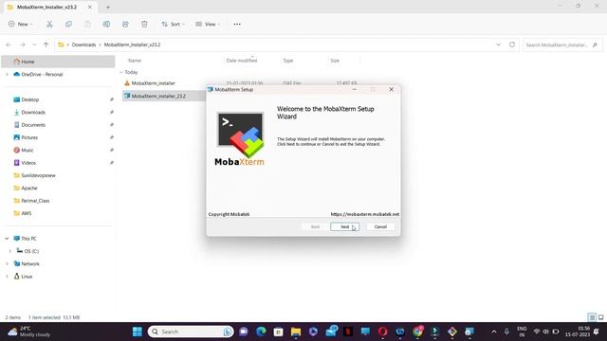Expand the OneDrive - Personal node
The image size is (607, 341).
7,74
